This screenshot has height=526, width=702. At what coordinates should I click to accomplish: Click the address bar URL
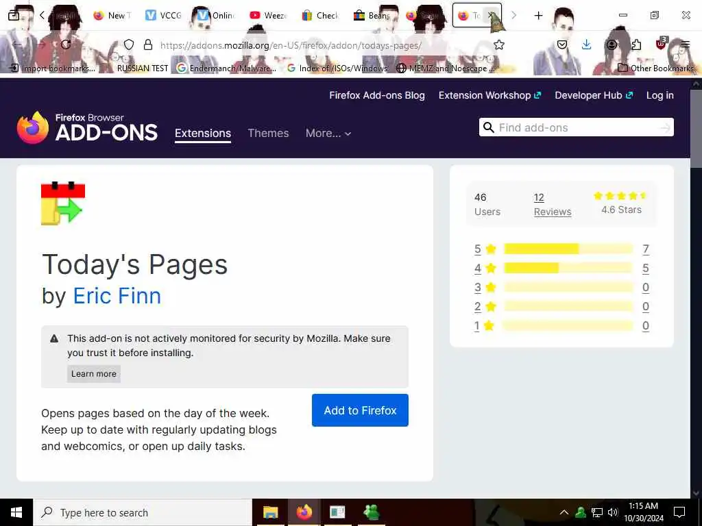pos(291,45)
